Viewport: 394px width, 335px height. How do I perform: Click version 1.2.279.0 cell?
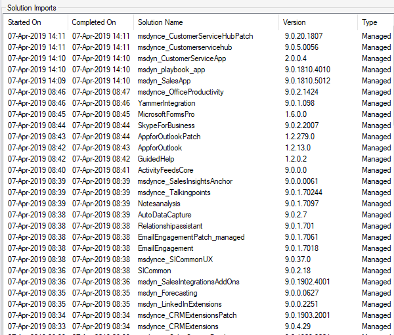(x=299, y=137)
